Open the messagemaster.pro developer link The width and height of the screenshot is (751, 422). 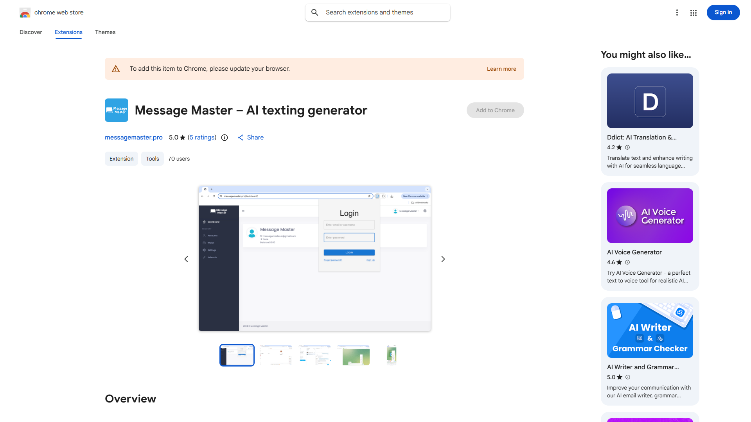(x=133, y=138)
